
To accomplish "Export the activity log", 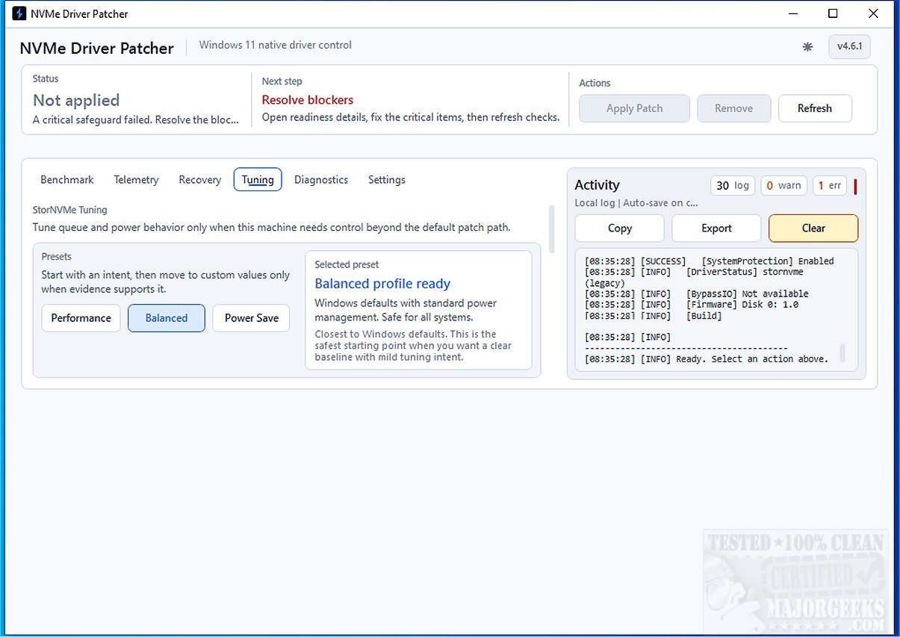I will pos(716,229).
